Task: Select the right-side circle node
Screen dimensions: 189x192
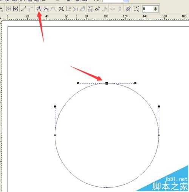Action: 159,135
